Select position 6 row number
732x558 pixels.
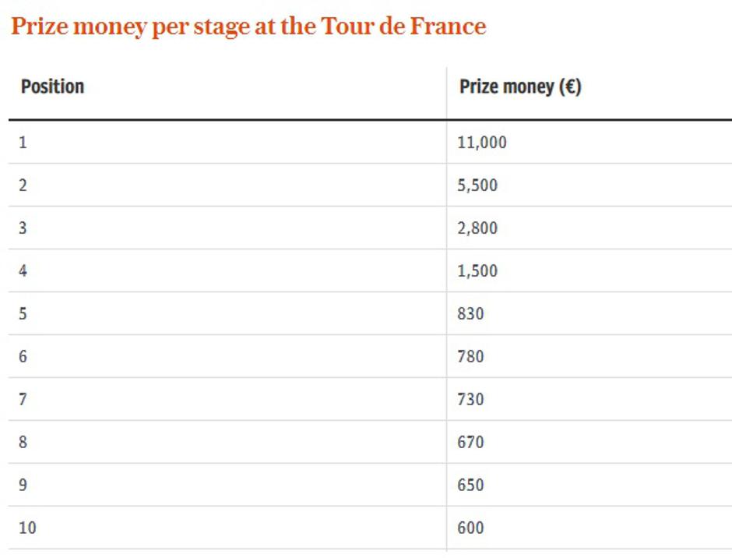click(23, 357)
